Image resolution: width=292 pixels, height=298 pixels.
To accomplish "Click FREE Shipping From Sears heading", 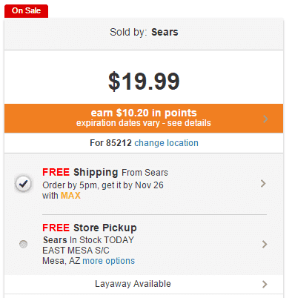I will (x=105, y=172).
